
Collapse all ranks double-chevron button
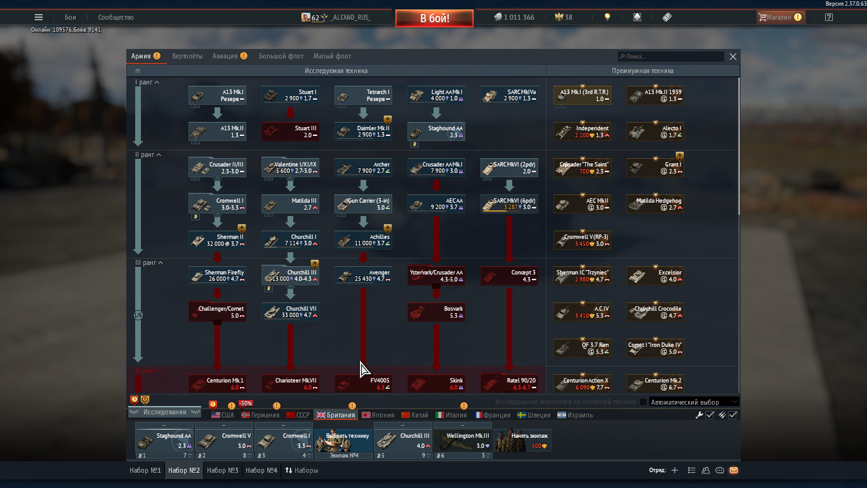pos(138,71)
